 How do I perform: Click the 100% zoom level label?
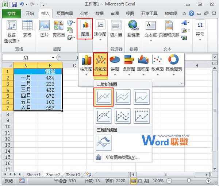tap(158, 181)
